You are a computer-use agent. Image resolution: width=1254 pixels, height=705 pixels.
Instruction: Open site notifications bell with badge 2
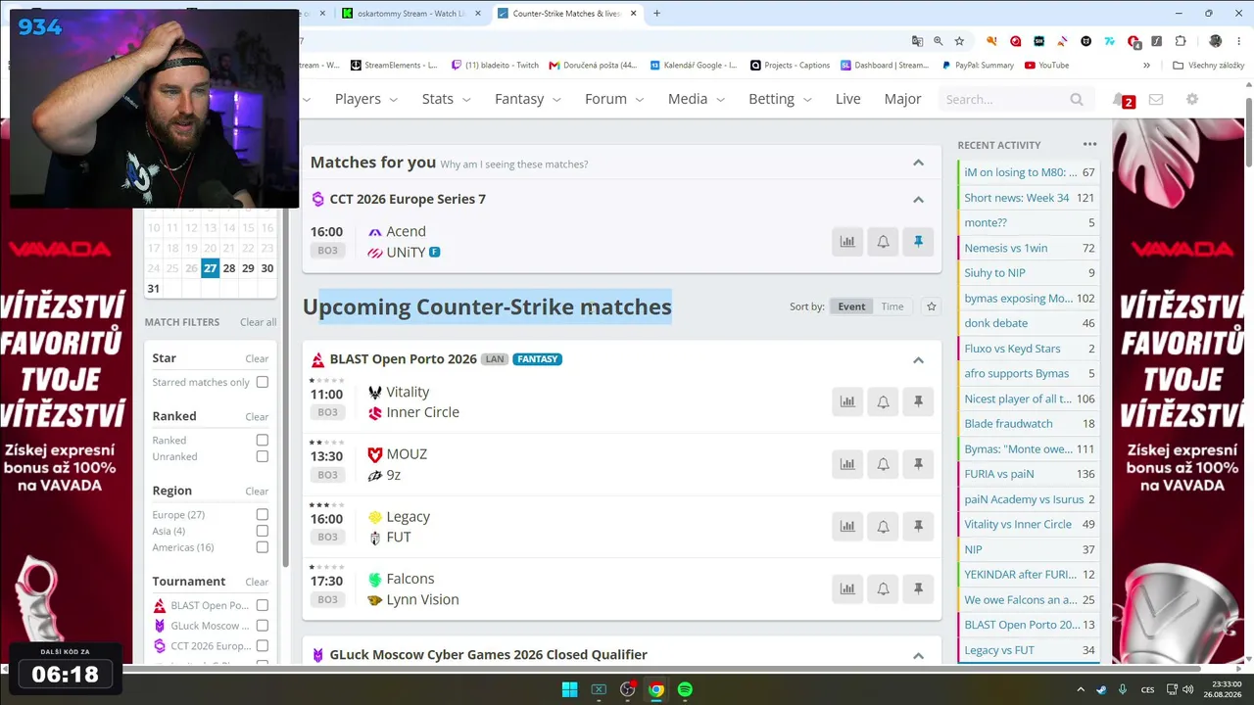coord(1123,100)
